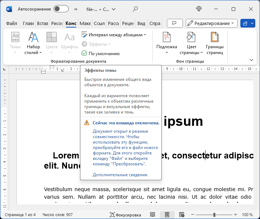Screen dimensions: 260x219
Task: Switch to Web Layout view icon
Action: tap(182, 215)
